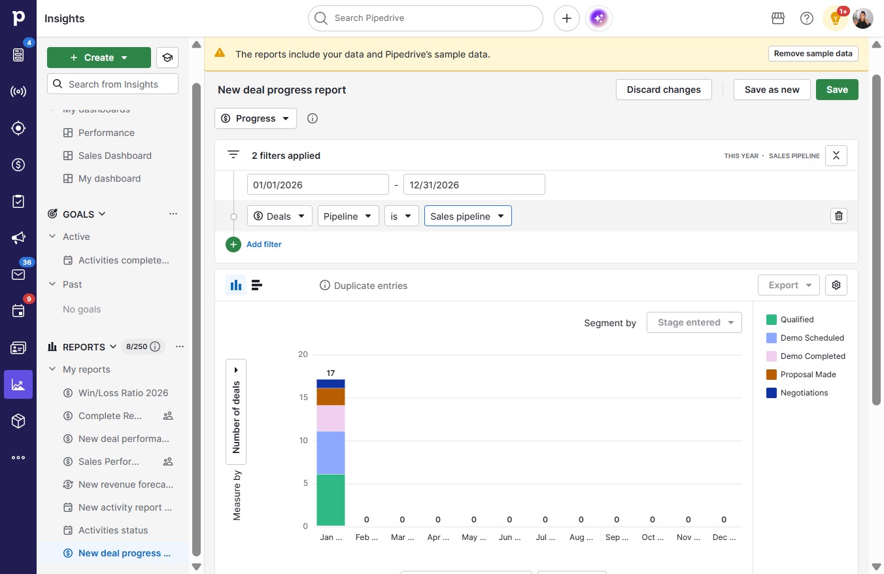Screen dimensions: 884x574
Task: Open the target focus icon in the left navigation bar
Action: pos(18,128)
